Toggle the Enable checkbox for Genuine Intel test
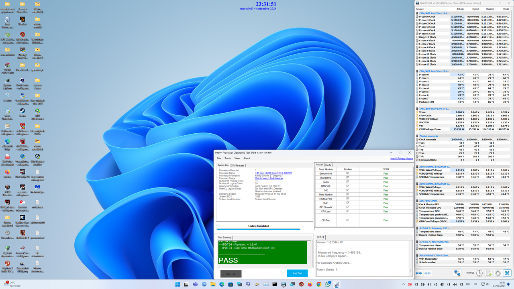Screen dimensions: 514x289 click(x=348, y=173)
